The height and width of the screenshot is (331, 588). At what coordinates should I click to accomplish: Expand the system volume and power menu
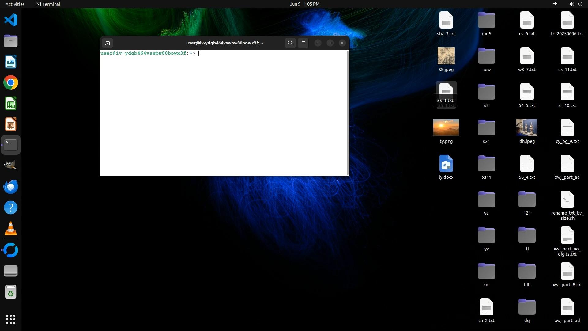pos(575,4)
